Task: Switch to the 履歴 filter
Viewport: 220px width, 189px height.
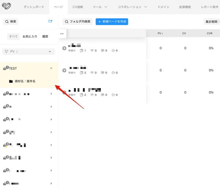Action: pos(45,36)
